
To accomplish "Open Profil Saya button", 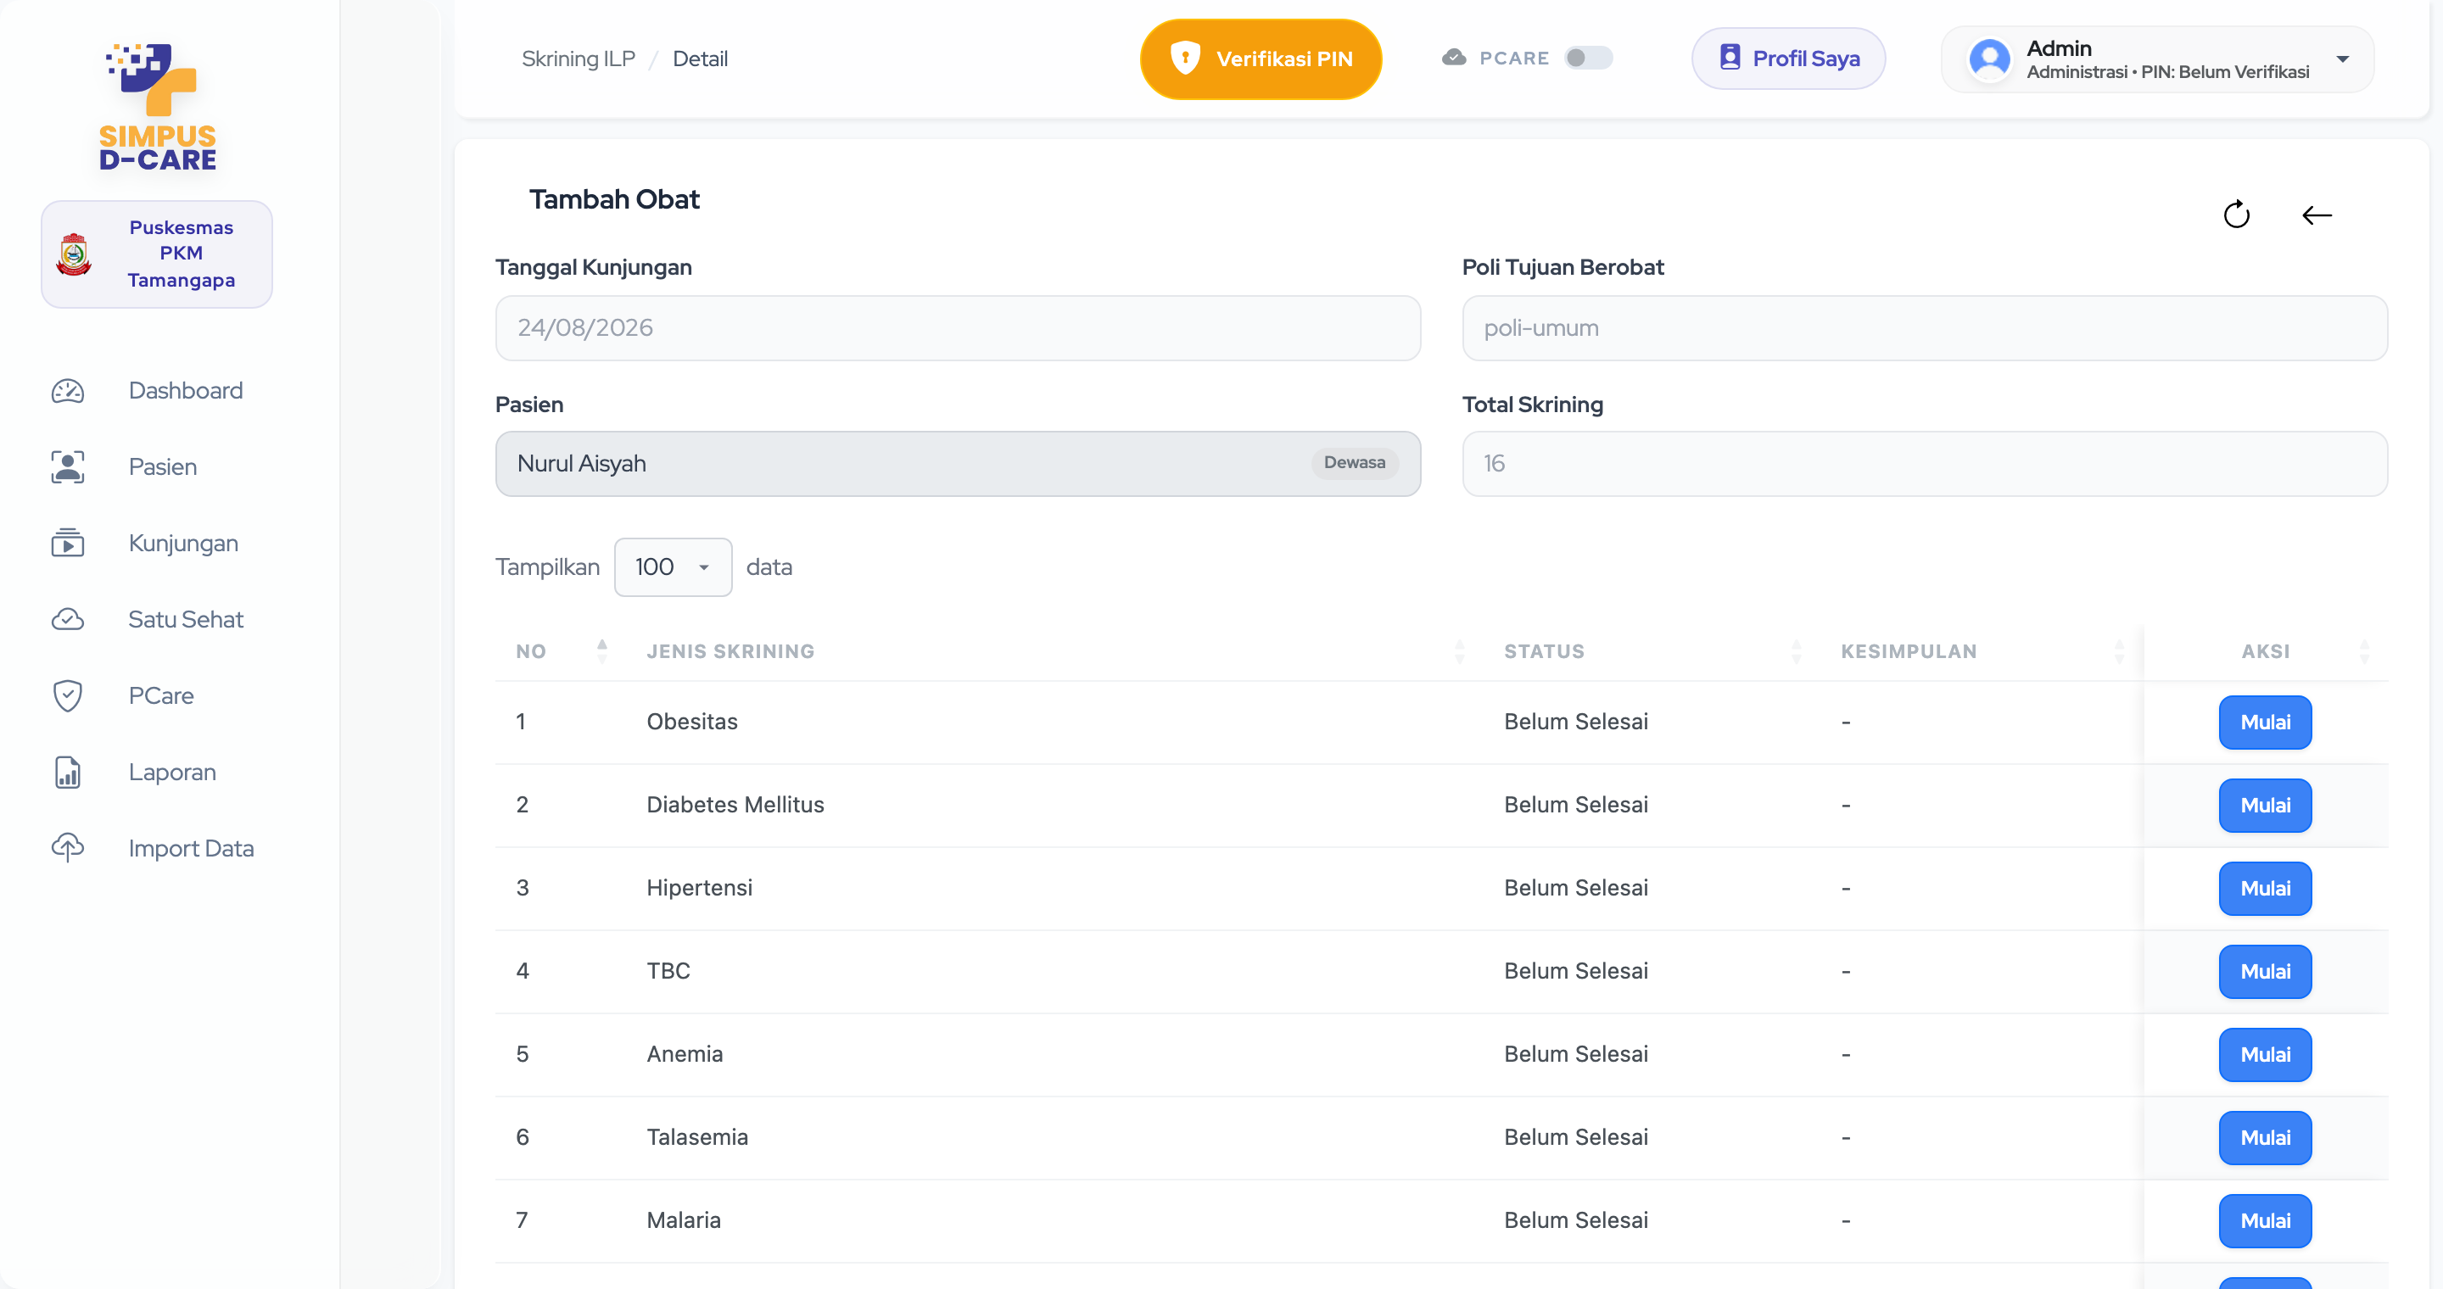I will [1787, 59].
